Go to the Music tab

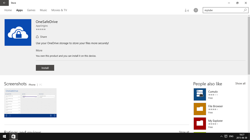click(43, 10)
